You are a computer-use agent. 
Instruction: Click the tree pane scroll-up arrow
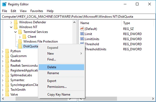[74, 22]
